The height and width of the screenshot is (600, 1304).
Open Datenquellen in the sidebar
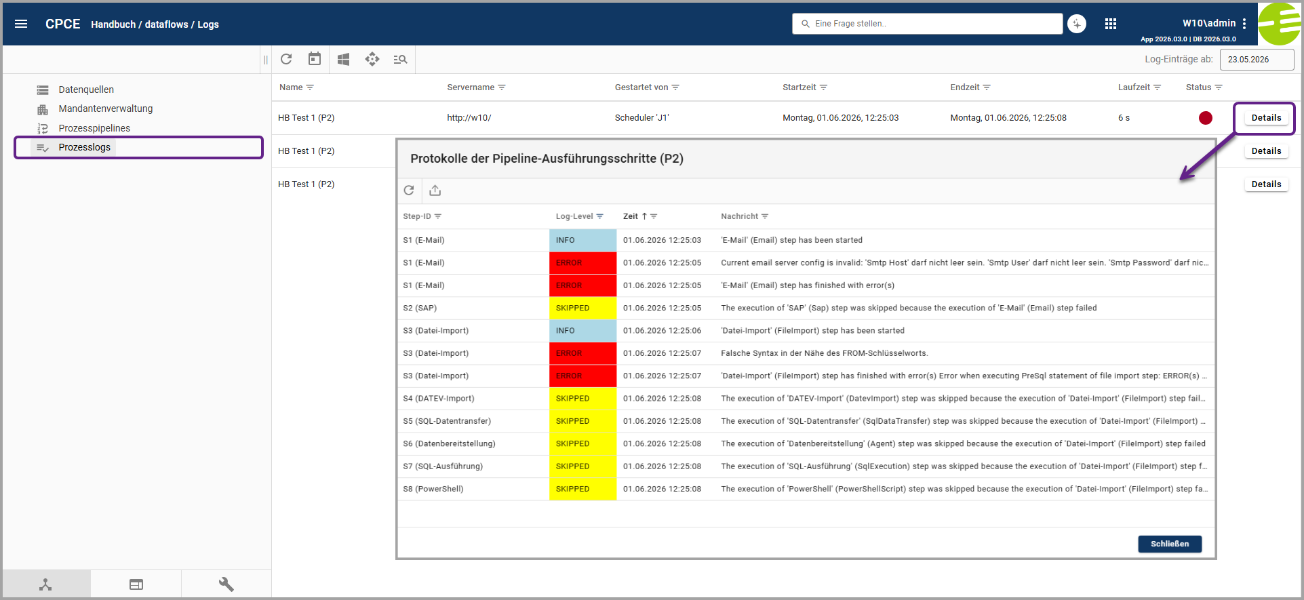86,89
